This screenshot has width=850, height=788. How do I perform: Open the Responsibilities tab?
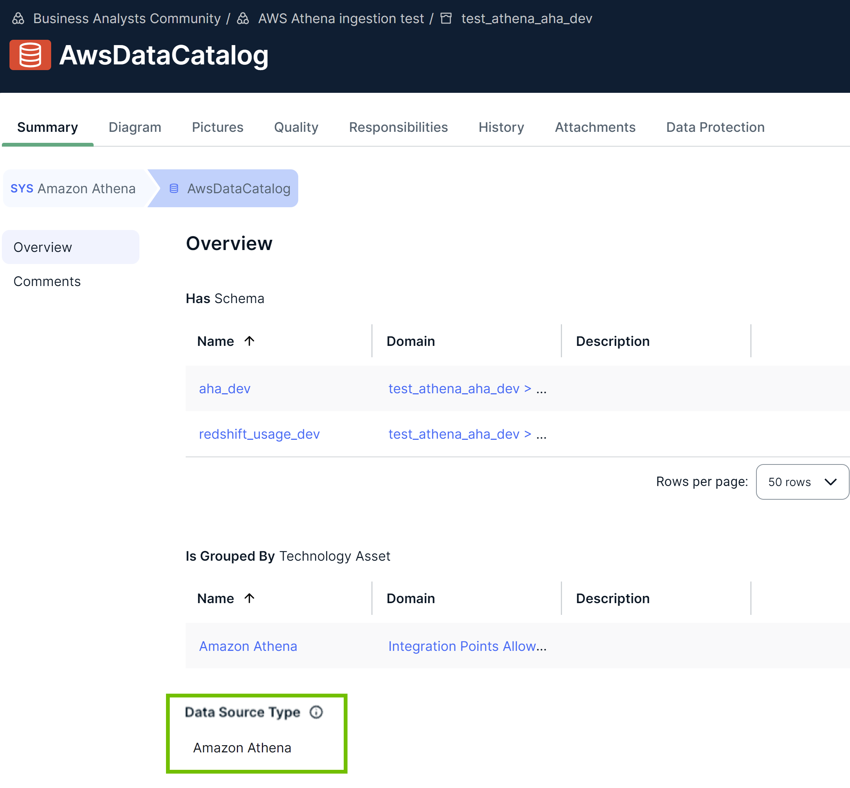[x=398, y=127]
